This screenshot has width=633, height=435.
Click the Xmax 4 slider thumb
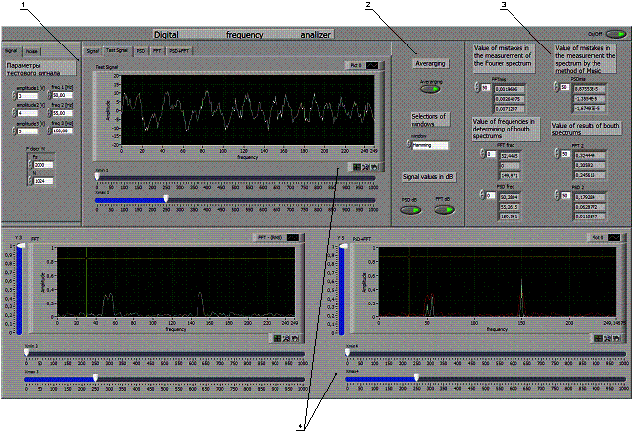pyautogui.click(x=416, y=378)
